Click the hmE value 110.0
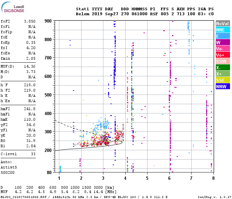Viewport: 232px width, 199px height. [29, 120]
